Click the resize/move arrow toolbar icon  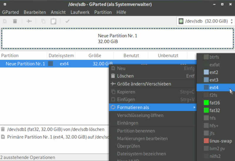[x=29, y=21]
